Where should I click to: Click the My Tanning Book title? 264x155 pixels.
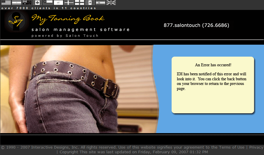(68, 19)
